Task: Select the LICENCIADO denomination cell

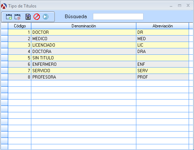Action: tap(84, 45)
